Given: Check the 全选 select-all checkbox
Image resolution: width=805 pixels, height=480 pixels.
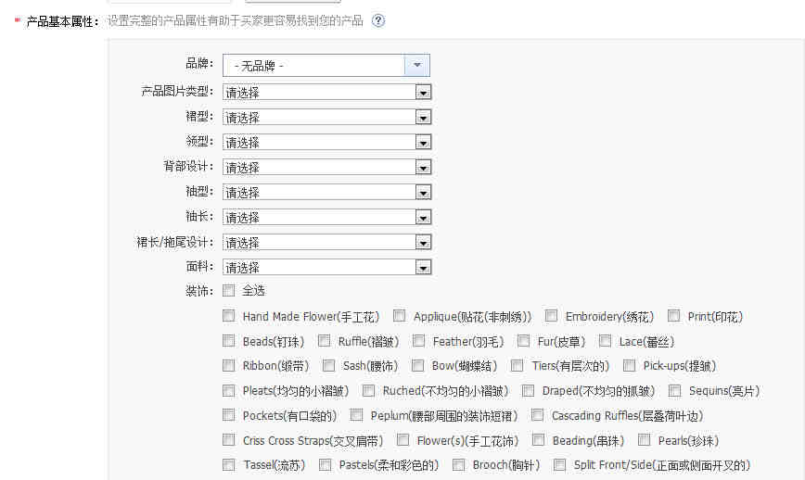Looking at the screenshot, I should click(x=228, y=291).
